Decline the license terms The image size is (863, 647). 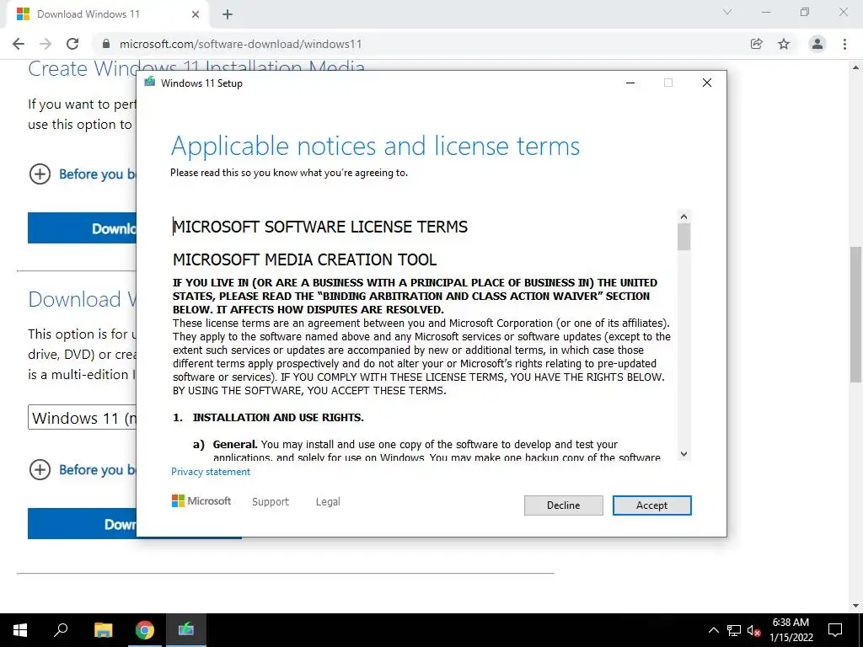tap(563, 505)
